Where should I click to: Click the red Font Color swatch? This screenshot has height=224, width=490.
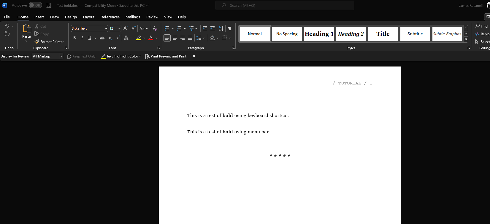[151, 38]
